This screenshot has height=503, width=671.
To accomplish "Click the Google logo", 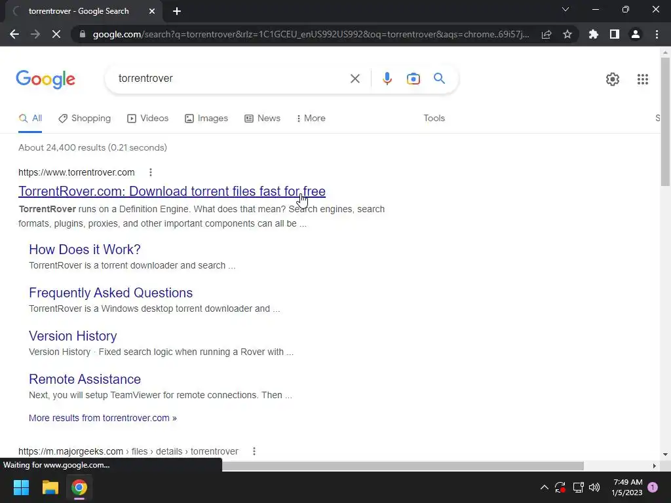I will 46,79.
